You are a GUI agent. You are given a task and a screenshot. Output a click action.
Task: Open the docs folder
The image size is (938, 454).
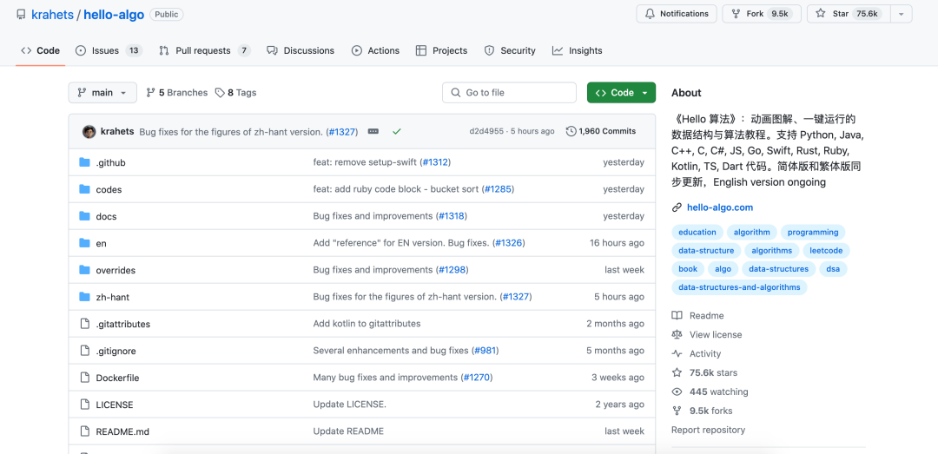[106, 216]
